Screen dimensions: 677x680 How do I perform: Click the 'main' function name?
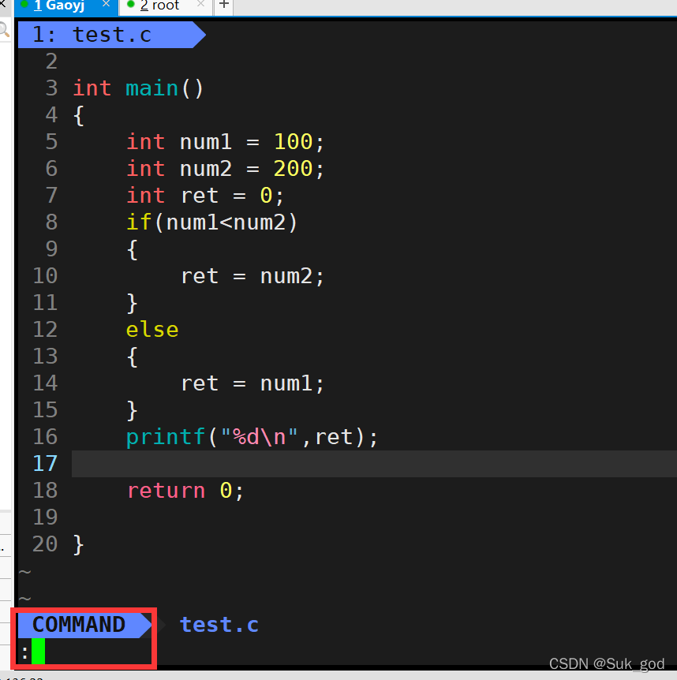(151, 89)
